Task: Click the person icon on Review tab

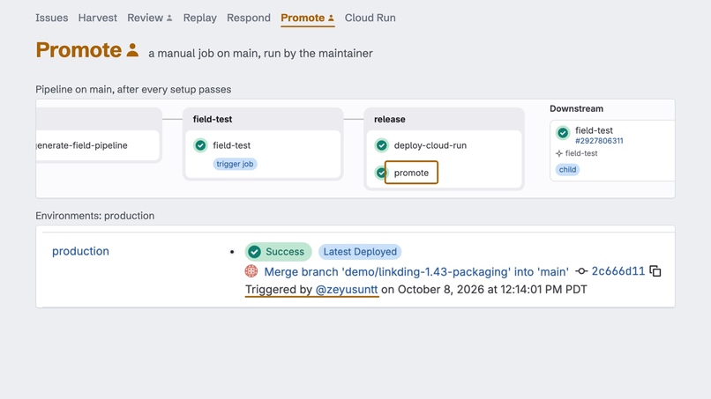Action: (x=169, y=18)
